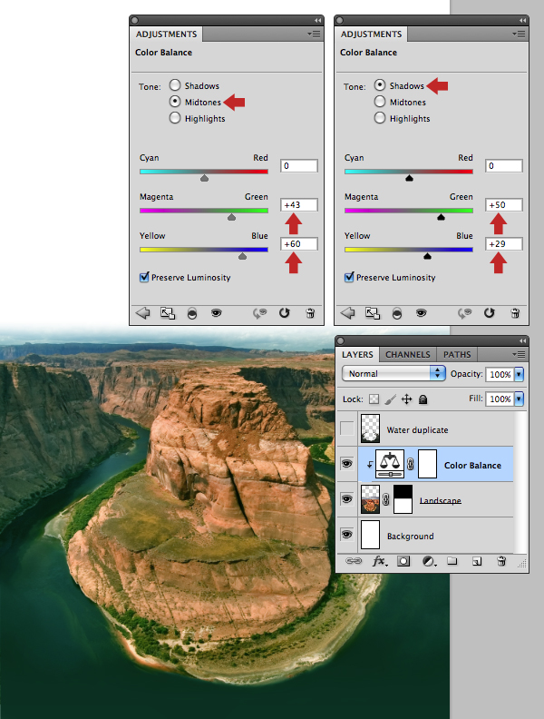Switch to the Channels tab
This screenshot has width=544, height=719.
coord(407,354)
